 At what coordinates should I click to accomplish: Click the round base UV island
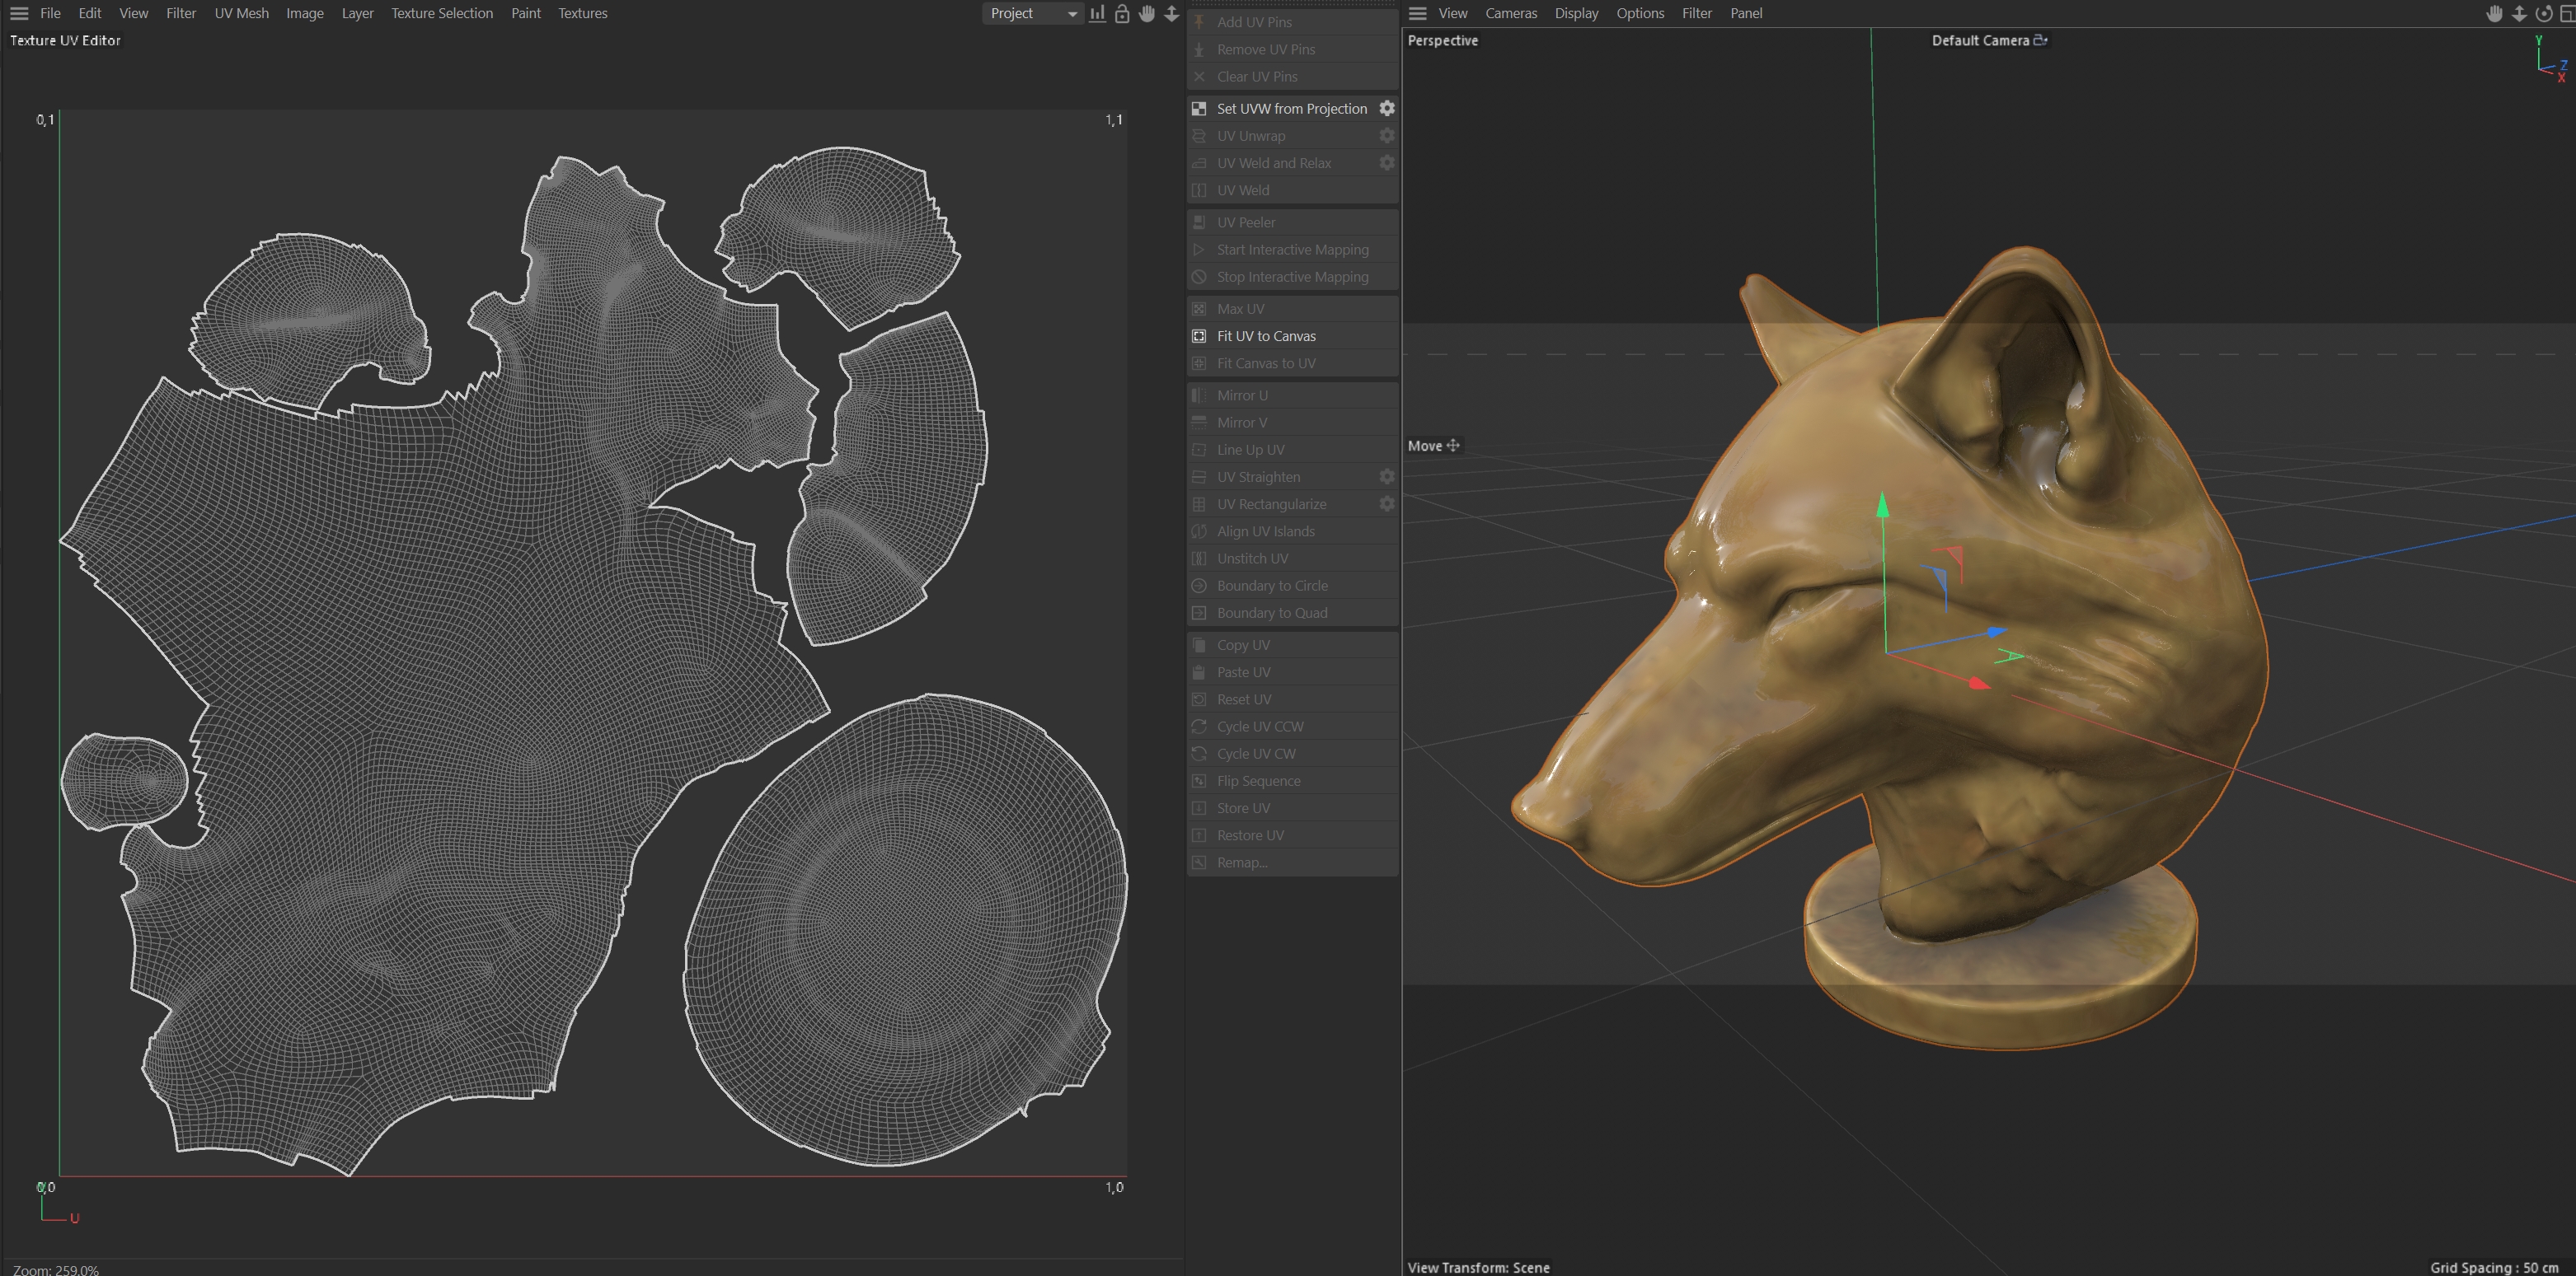point(905,929)
